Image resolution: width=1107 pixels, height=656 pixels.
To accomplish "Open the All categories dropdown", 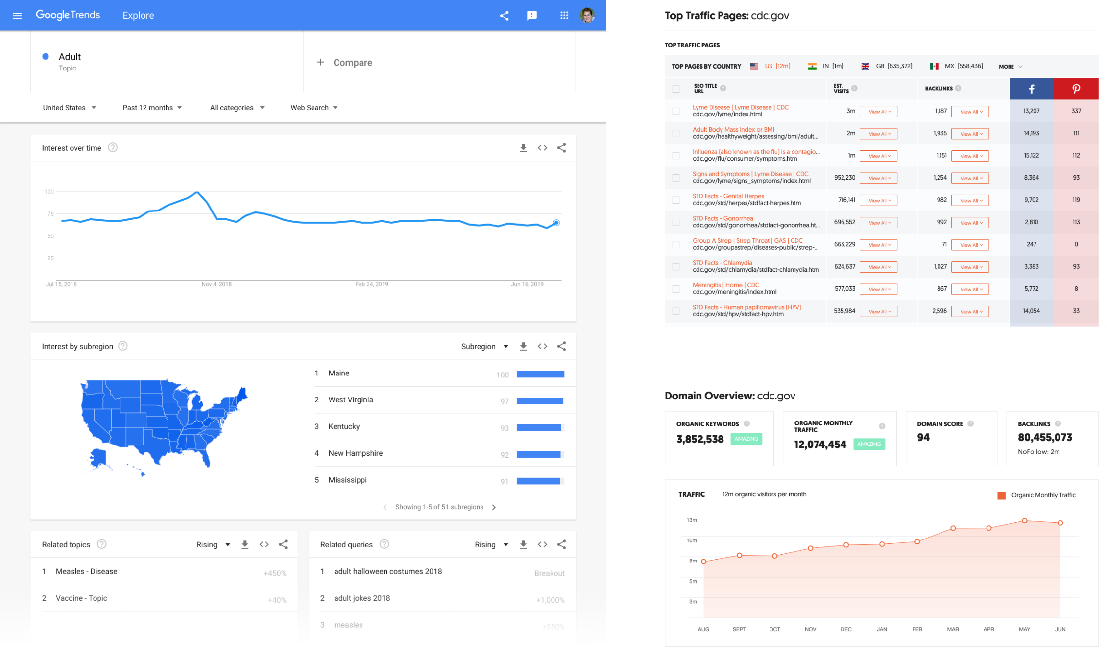I will coord(237,108).
